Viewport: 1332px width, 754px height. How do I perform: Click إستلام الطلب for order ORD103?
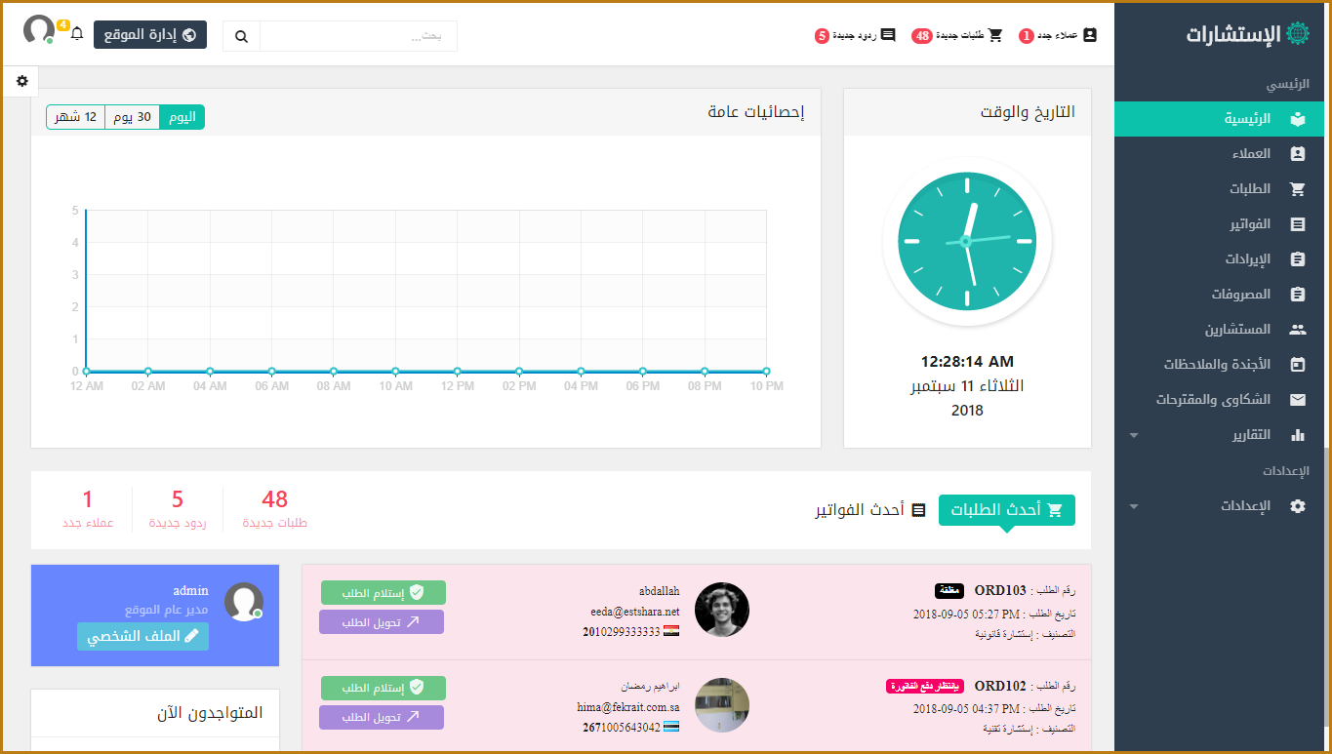point(383,592)
